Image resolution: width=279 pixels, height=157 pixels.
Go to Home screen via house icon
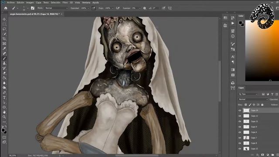6,8
